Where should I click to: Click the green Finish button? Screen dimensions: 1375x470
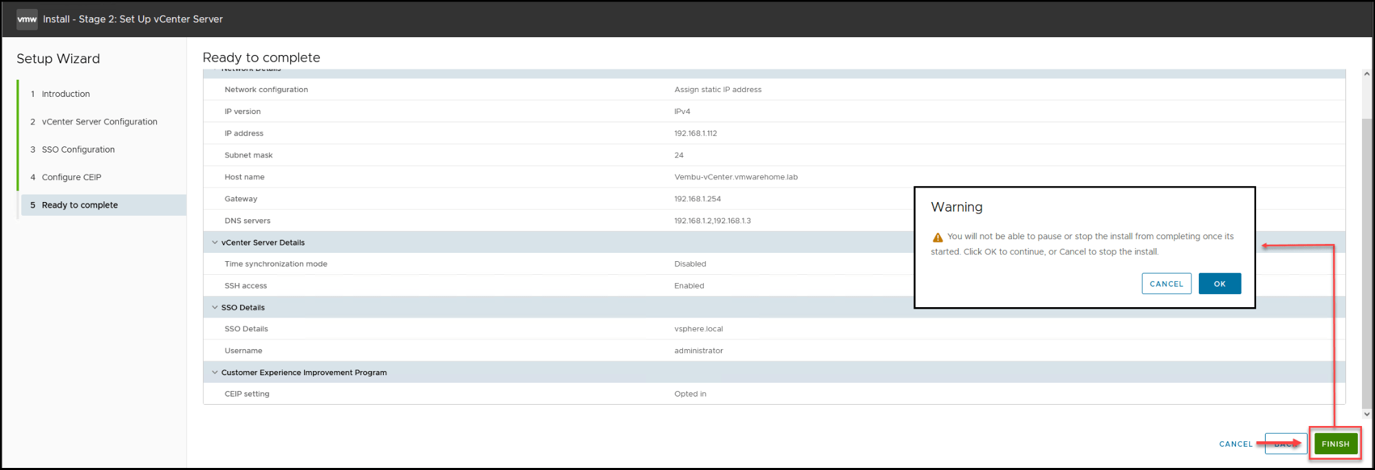pyautogui.click(x=1335, y=444)
